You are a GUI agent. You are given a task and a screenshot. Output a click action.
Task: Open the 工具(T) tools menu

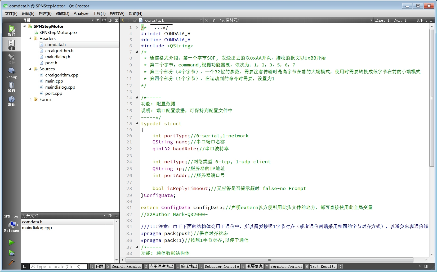[99, 13]
